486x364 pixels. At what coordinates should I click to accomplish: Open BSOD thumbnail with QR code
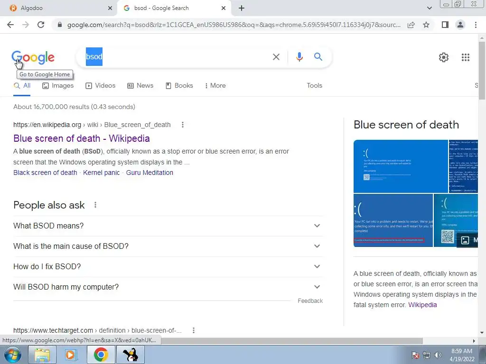(x=456, y=220)
